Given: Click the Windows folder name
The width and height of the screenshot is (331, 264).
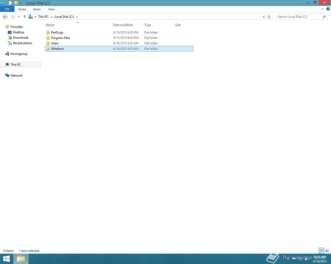Looking at the screenshot, I should [x=57, y=49].
